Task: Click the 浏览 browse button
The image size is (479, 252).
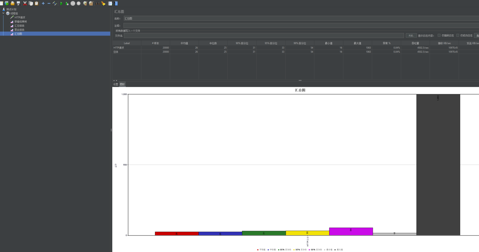Action: [x=411, y=36]
